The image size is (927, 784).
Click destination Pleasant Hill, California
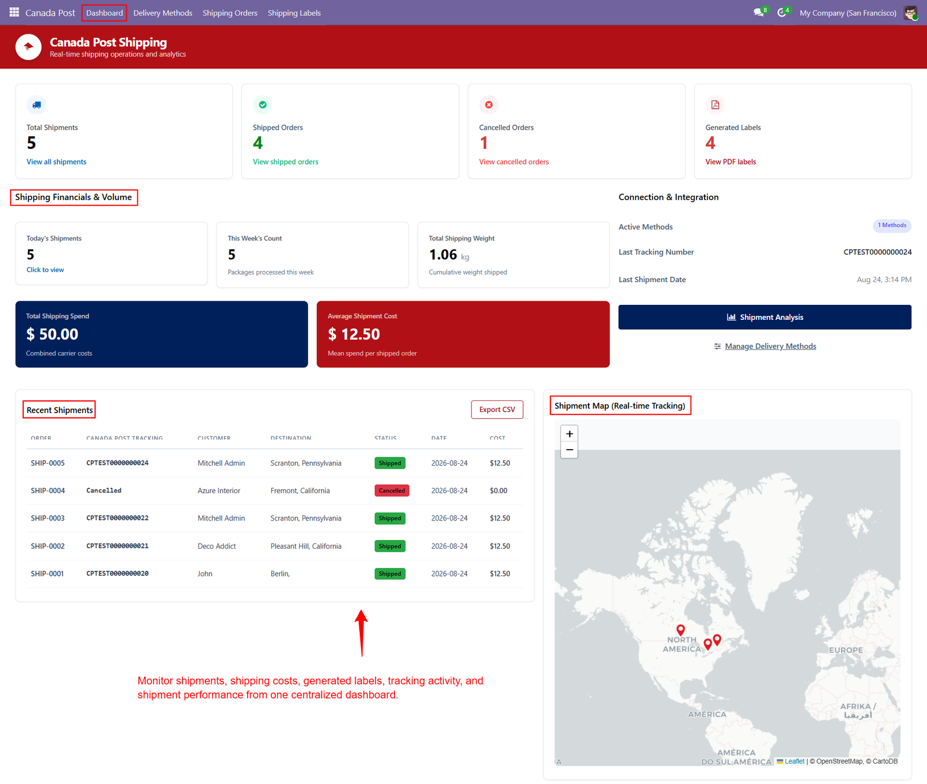pos(306,546)
